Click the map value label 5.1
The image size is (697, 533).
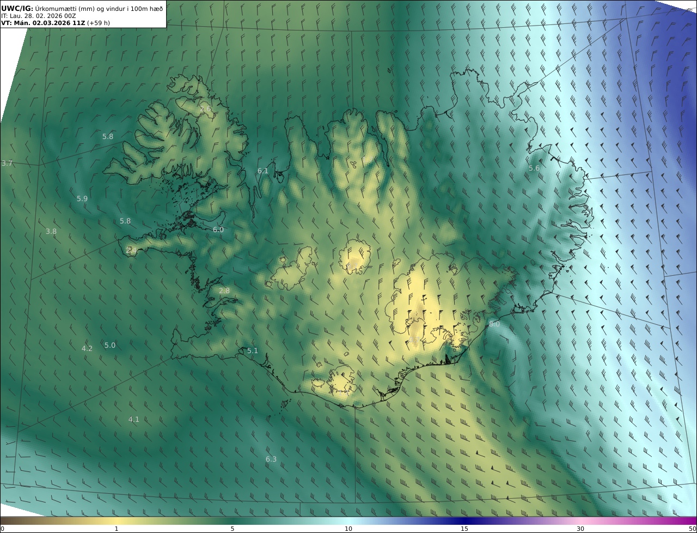click(253, 351)
